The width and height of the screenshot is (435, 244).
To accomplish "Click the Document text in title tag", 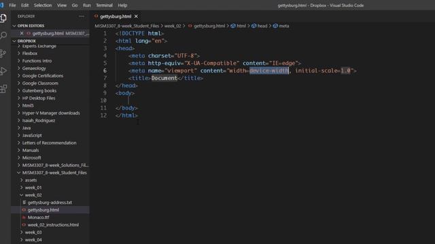I will (x=164, y=79).
